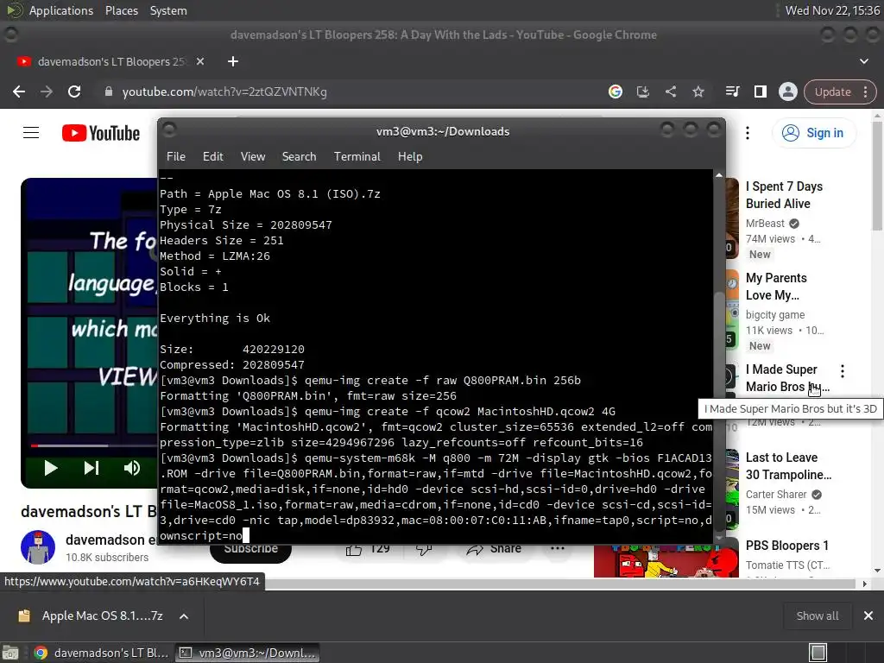This screenshot has width=884, height=663.
Task: Open Chrome profile avatar
Action: (x=787, y=92)
